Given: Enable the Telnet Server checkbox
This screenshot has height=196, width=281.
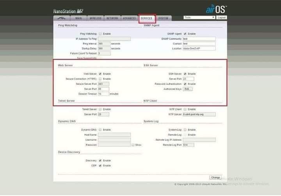Looking at the screenshot, I should (x=100, y=109).
